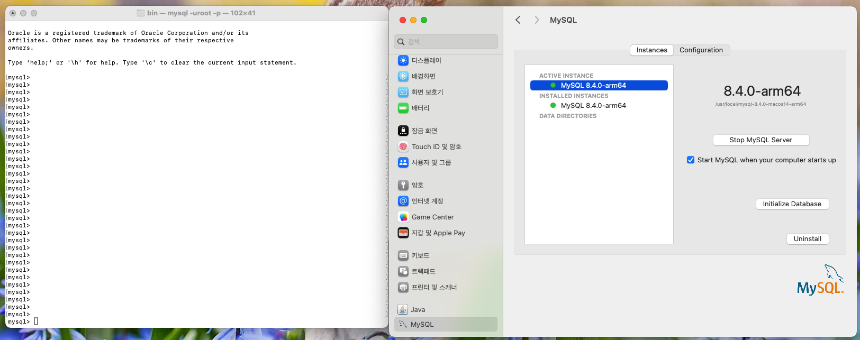Image resolution: width=860 pixels, height=340 pixels.
Task: Click 트랙패드 sidebar label
Action: (x=423, y=271)
